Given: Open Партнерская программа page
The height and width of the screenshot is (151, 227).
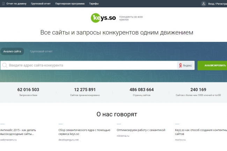Looking at the screenshot, I should click(70, 3).
